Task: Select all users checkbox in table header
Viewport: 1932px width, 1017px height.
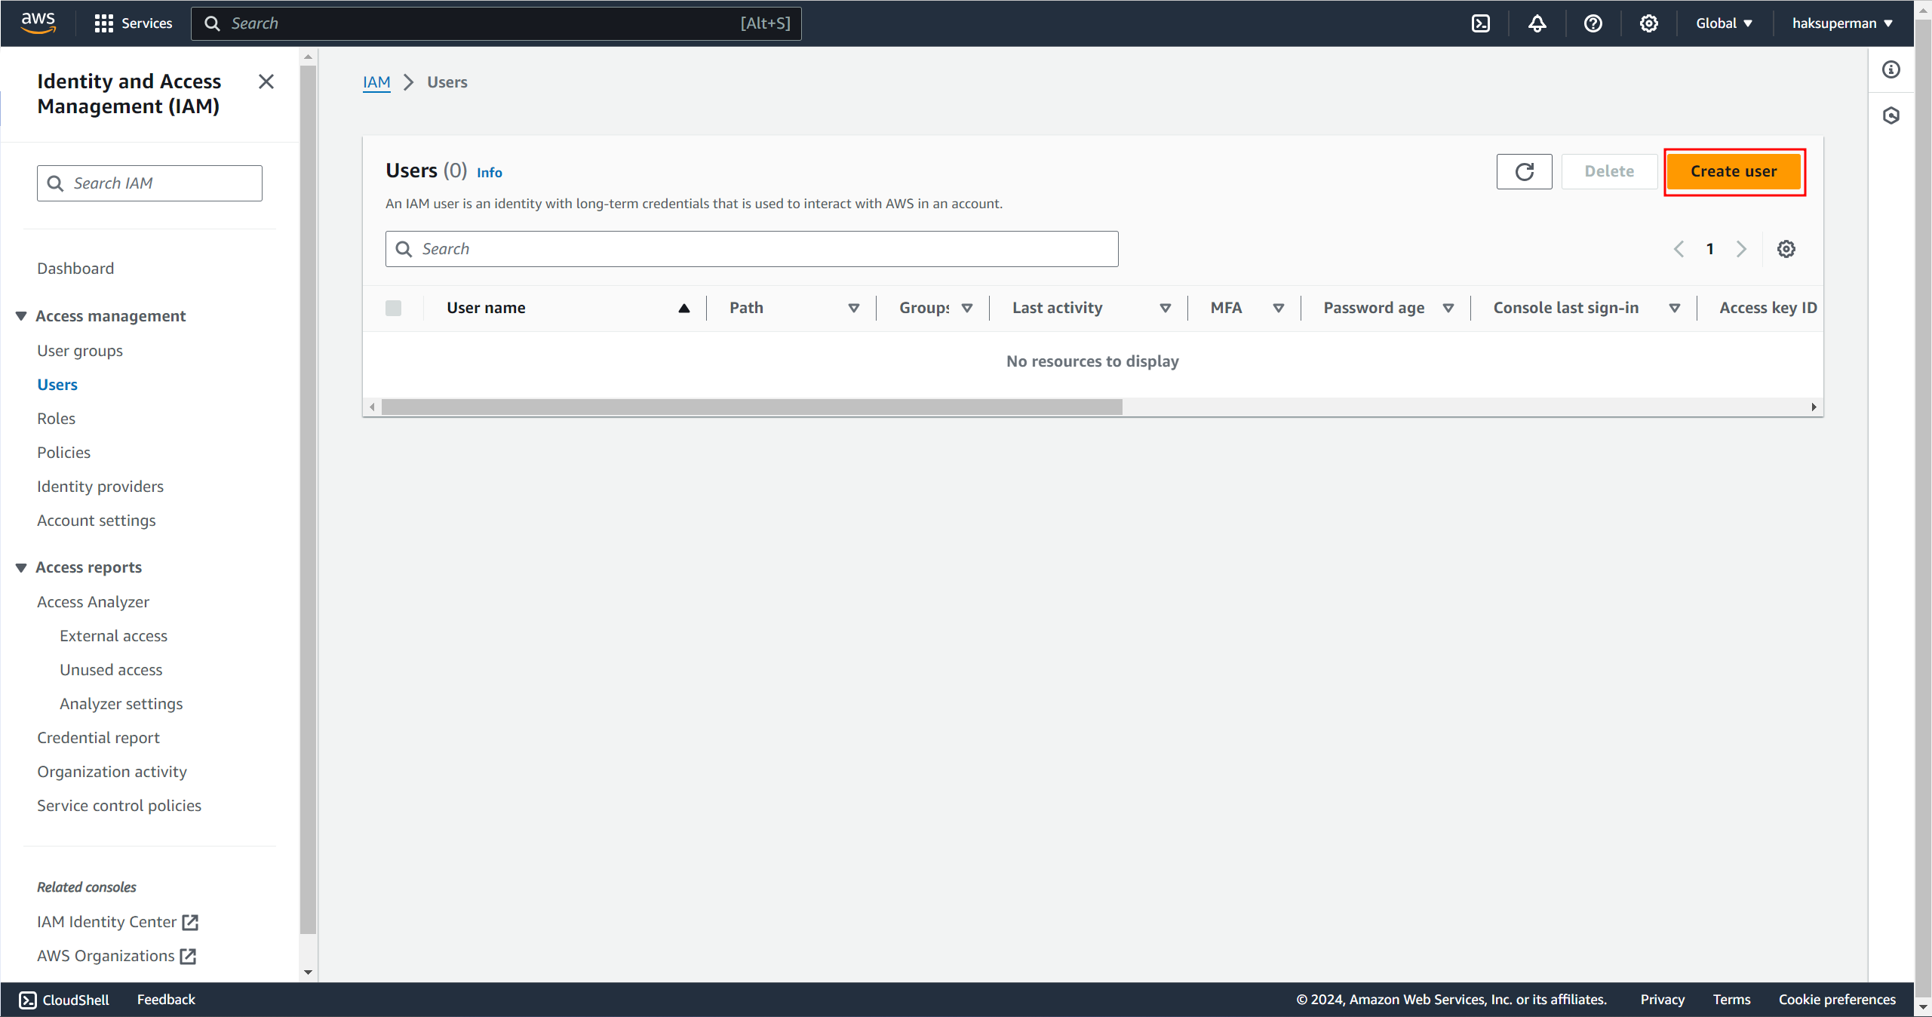Action: point(393,308)
